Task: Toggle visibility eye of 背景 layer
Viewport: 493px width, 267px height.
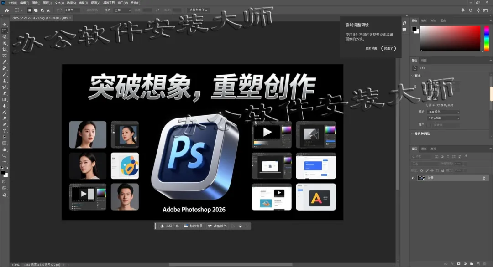Action: tap(413, 178)
